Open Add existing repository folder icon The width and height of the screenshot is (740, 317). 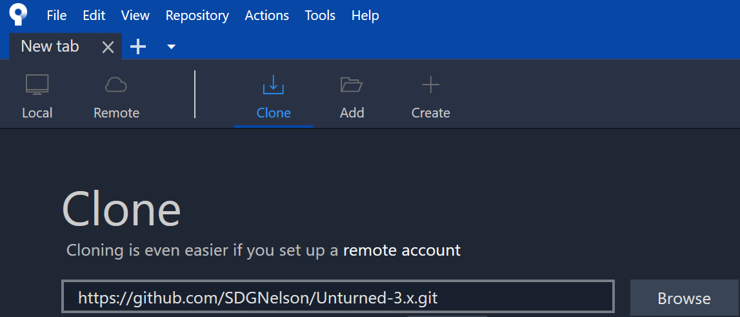[x=352, y=85]
